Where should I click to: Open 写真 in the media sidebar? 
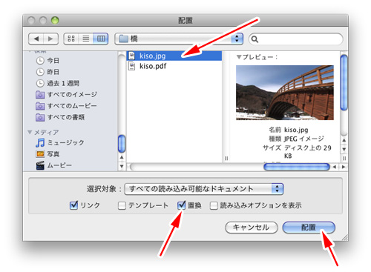(x=47, y=154)
